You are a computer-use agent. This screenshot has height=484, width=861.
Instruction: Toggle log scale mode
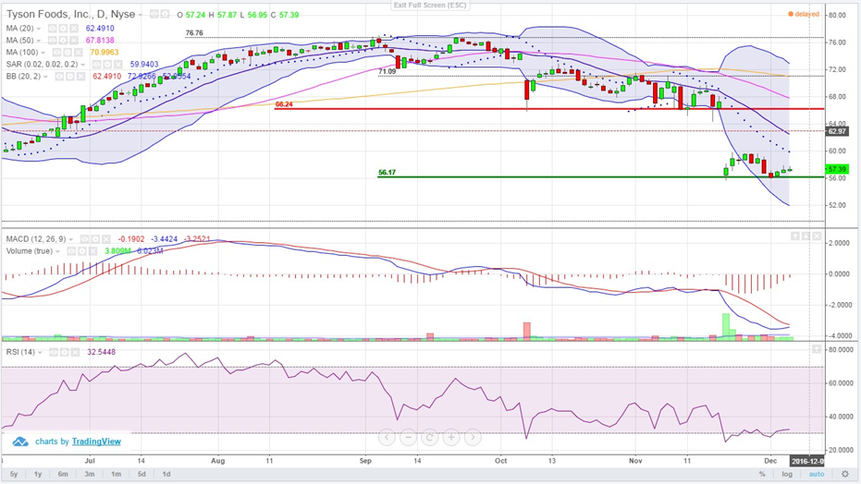point(787,474)
